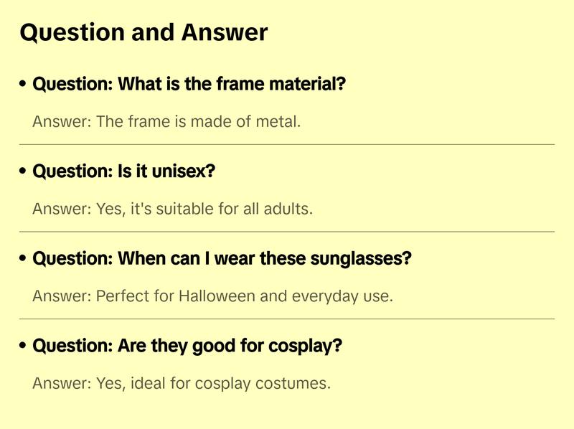Click the answer mentioning Halloween and everyday use
The image size is (574, 429).
click(x=212, y=296)
